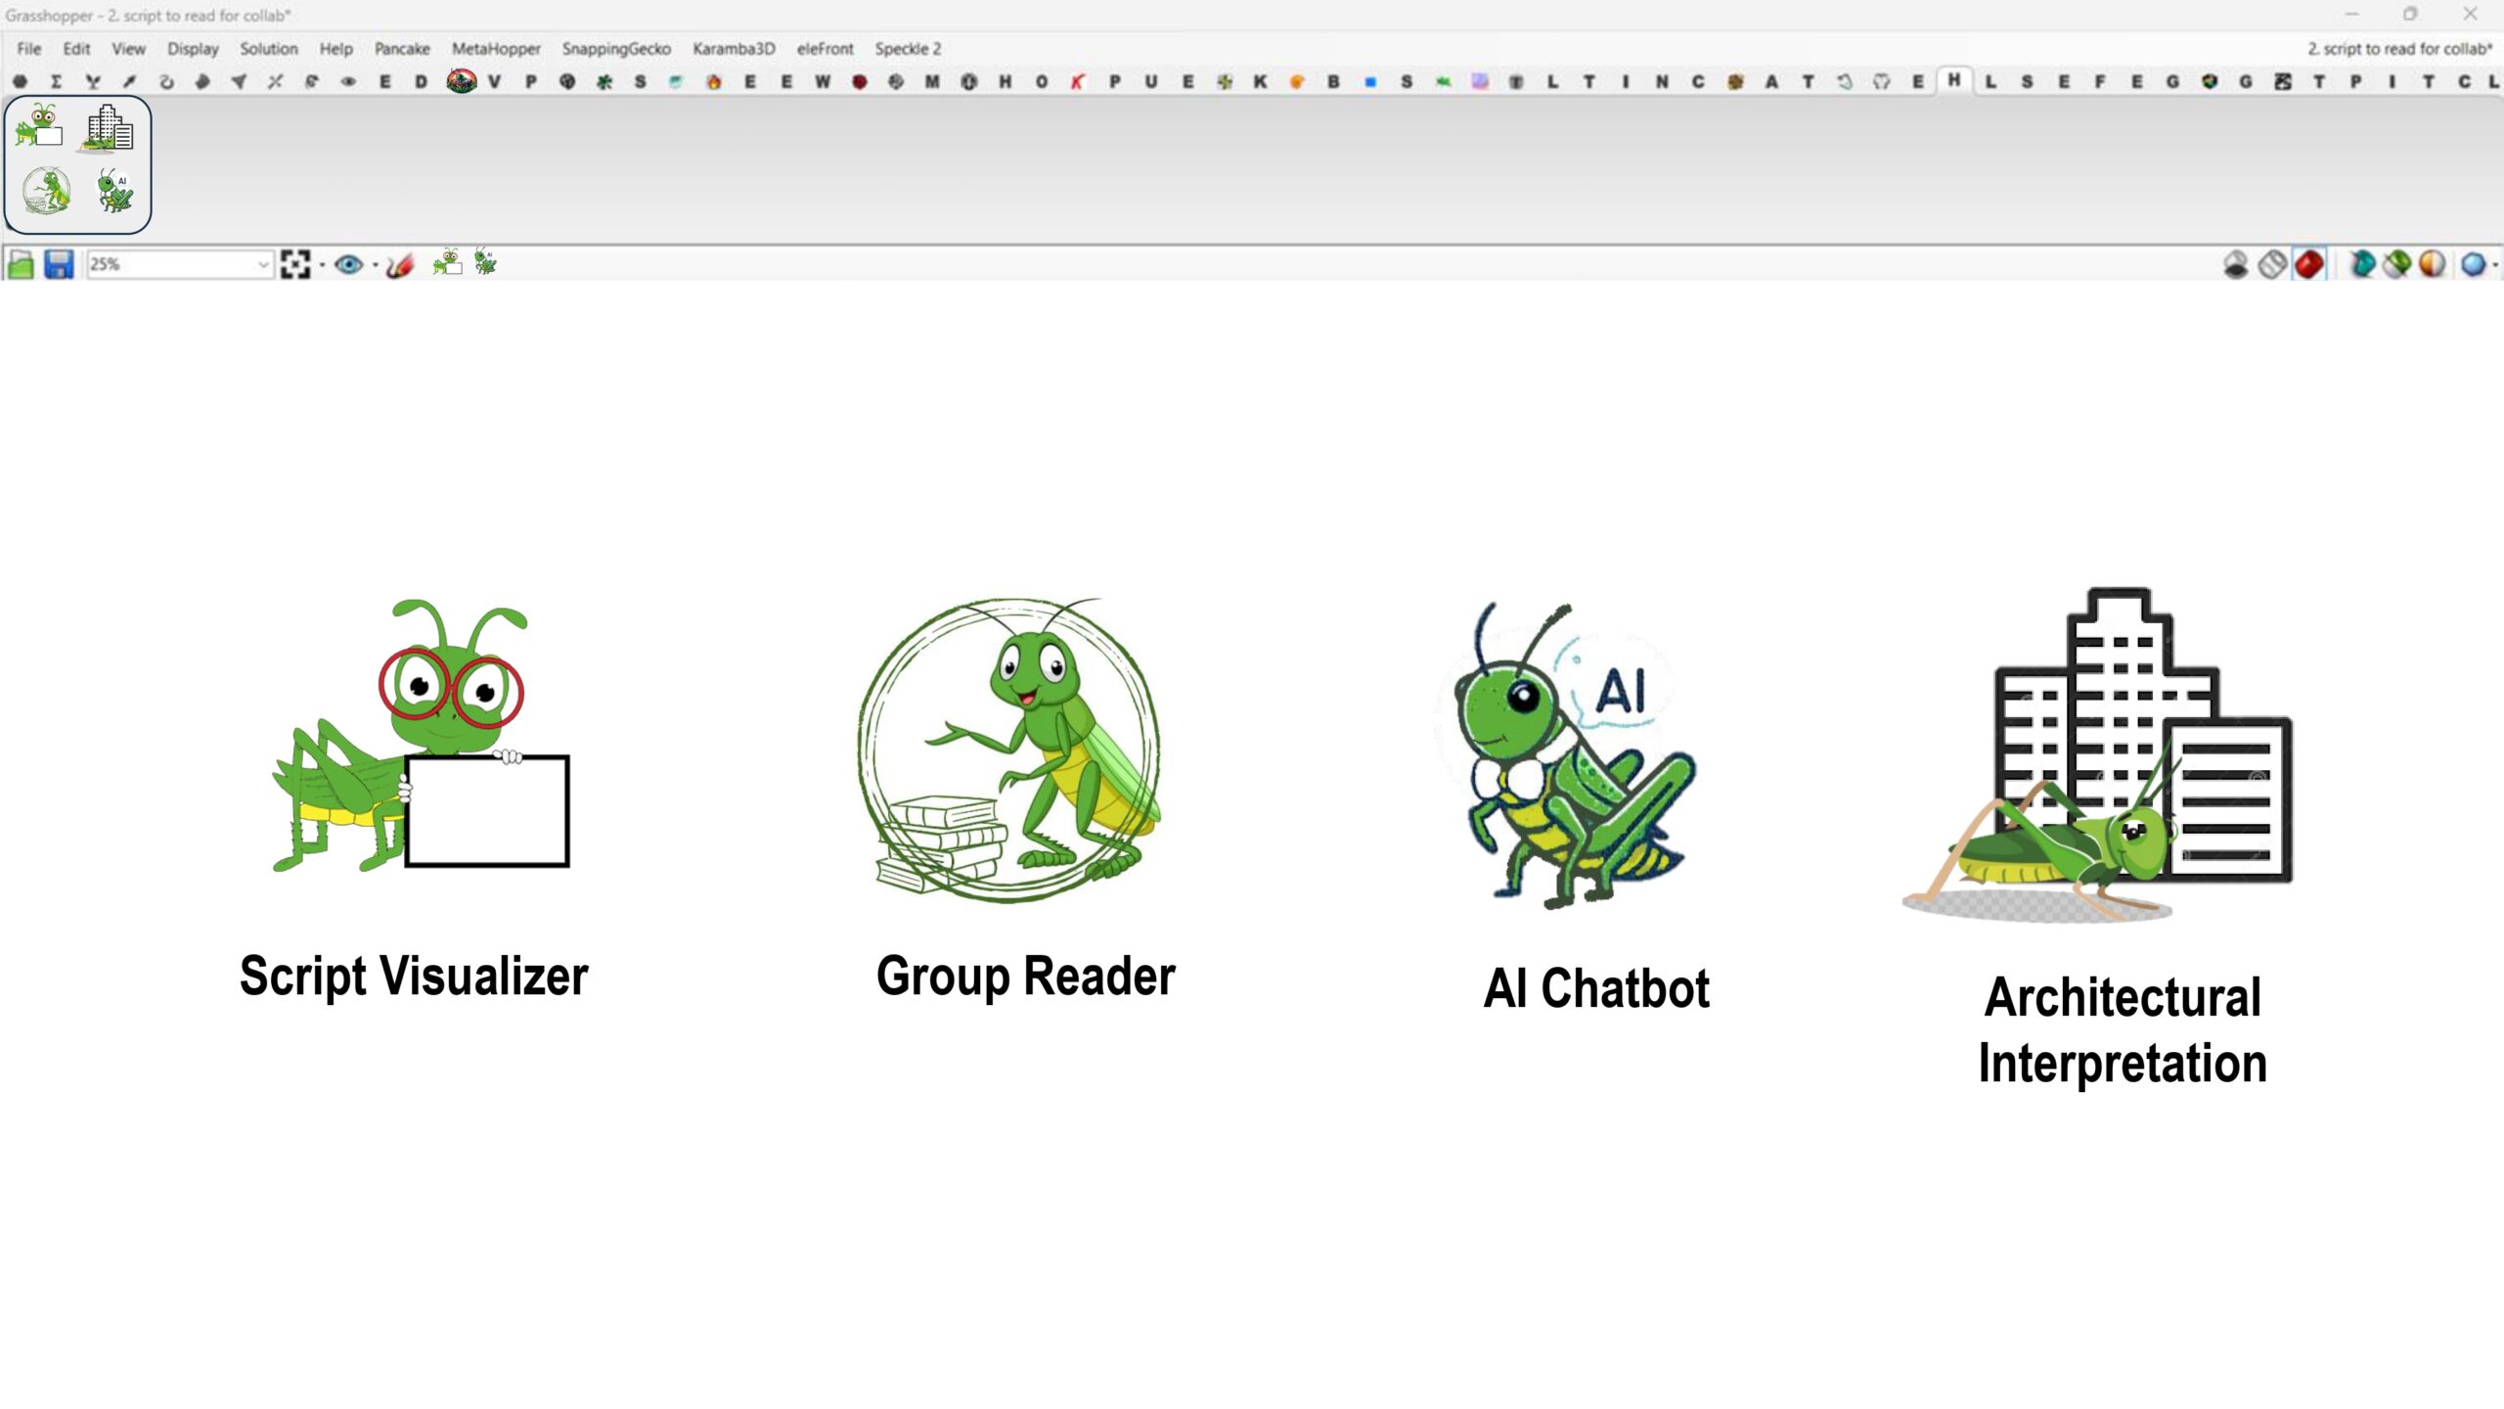
Task: Click the Script Visualizer shortcut in the canvas toolbar
Action: pos(447,262)
